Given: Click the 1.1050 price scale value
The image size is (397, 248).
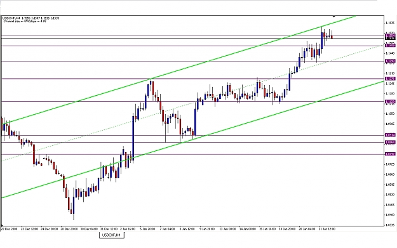Looking at the screenshot, I should (x=389, y=114).
